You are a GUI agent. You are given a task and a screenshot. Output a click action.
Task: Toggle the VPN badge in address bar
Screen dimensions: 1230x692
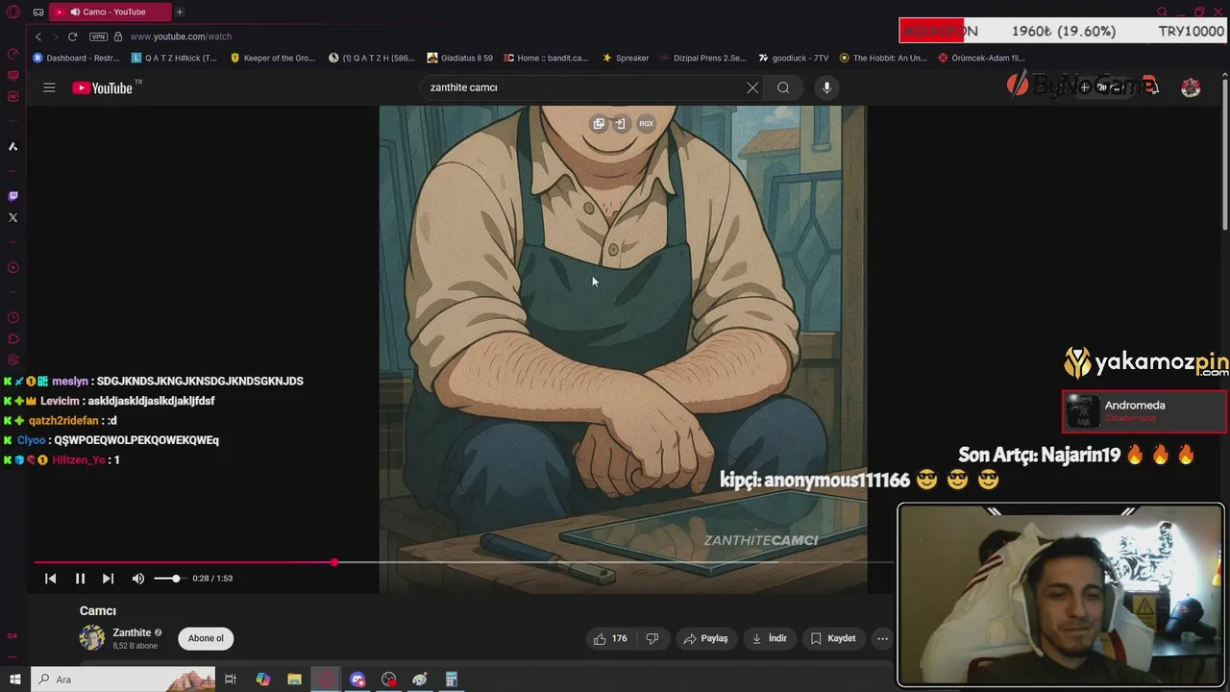[x=98, y=37]
